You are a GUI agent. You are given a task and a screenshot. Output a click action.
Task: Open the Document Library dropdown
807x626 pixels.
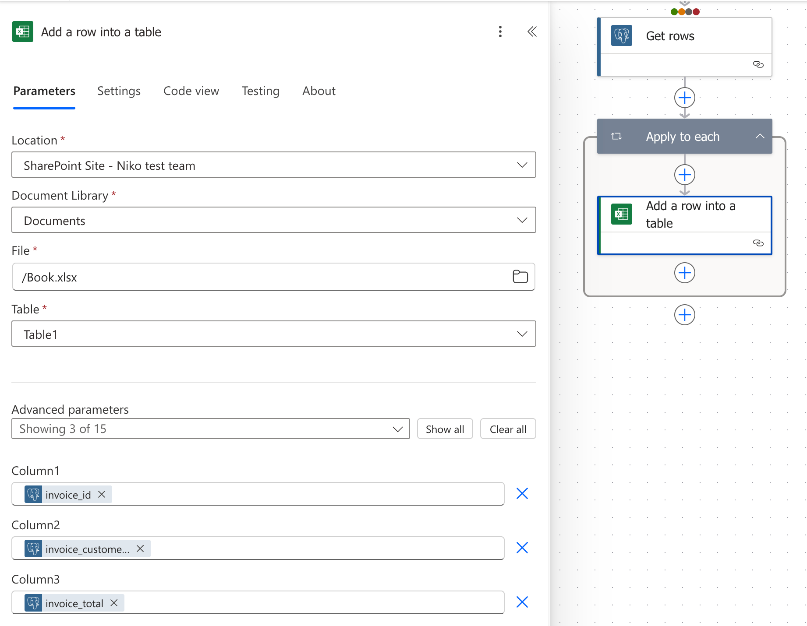(x=274, y=220)
